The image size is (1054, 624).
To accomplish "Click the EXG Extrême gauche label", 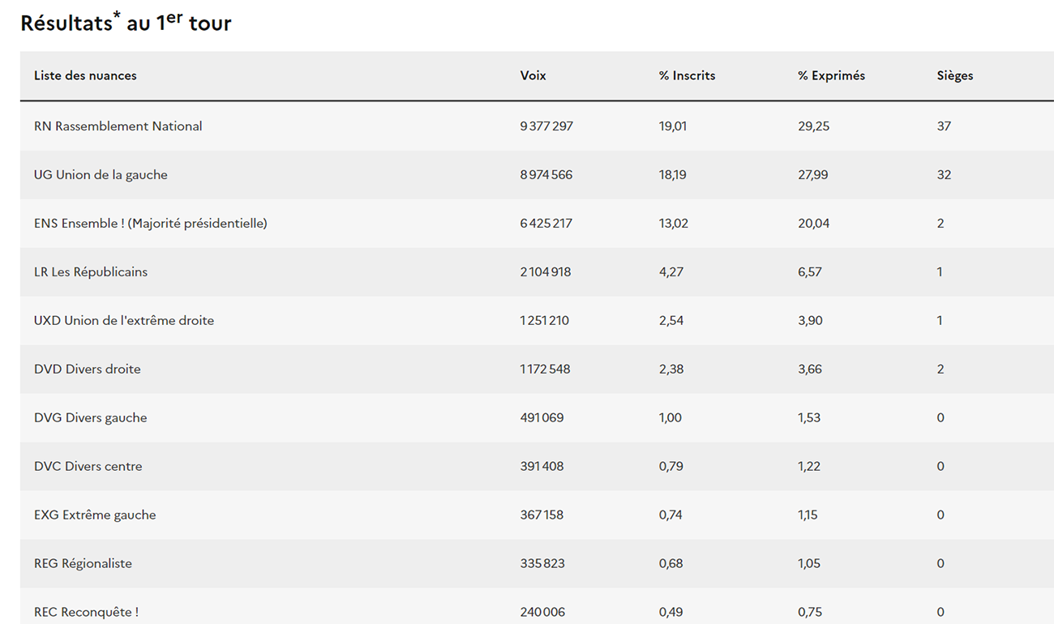I will (95, 515).
